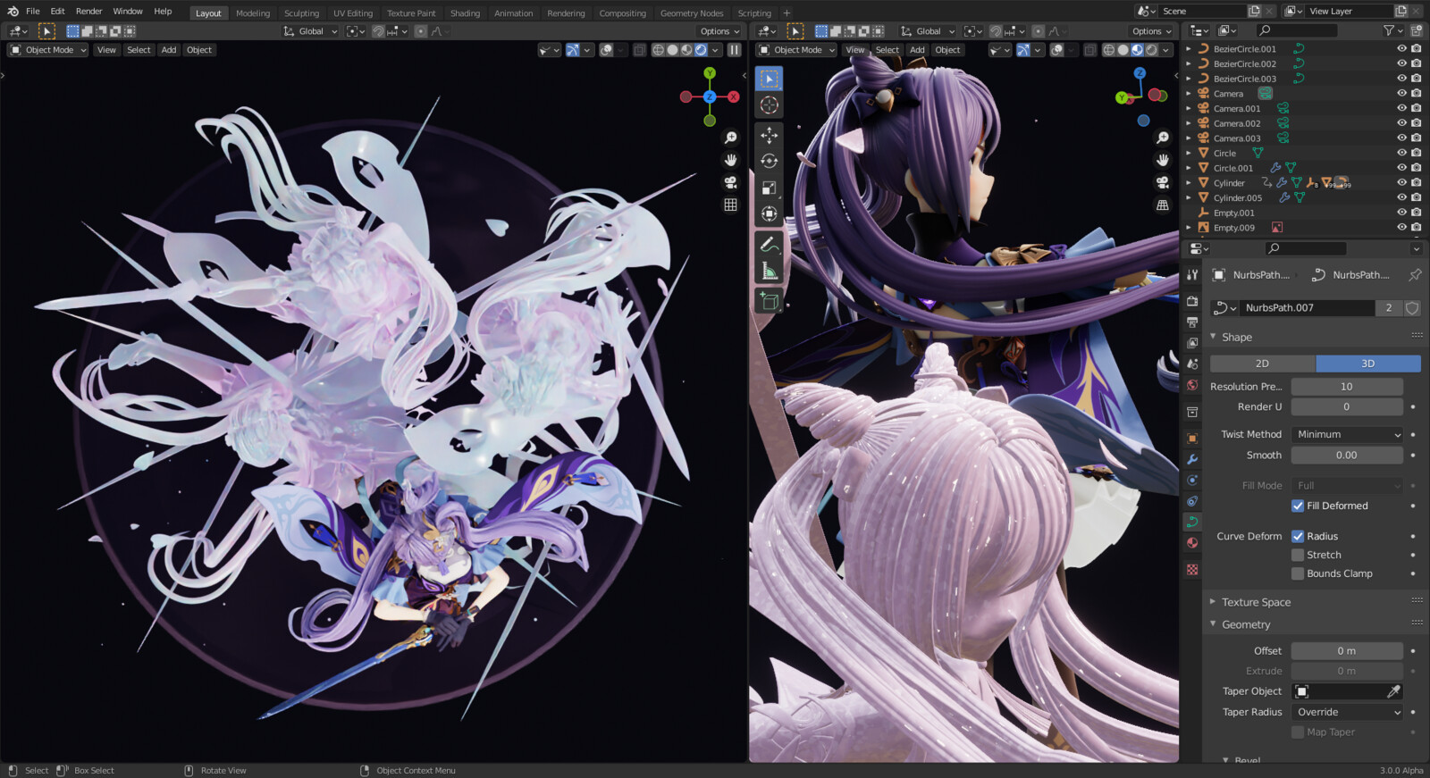Click Smooth value slider
This screenshot has height=778, width=1430.
(x=1347, y=456)
